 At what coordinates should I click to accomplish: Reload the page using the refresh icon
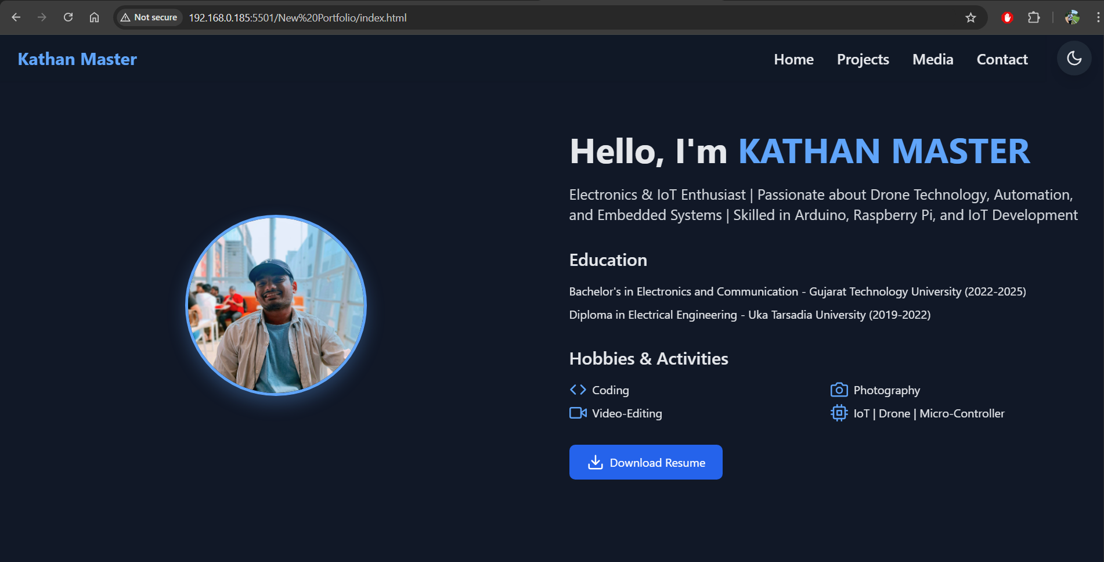coord(68,17)
